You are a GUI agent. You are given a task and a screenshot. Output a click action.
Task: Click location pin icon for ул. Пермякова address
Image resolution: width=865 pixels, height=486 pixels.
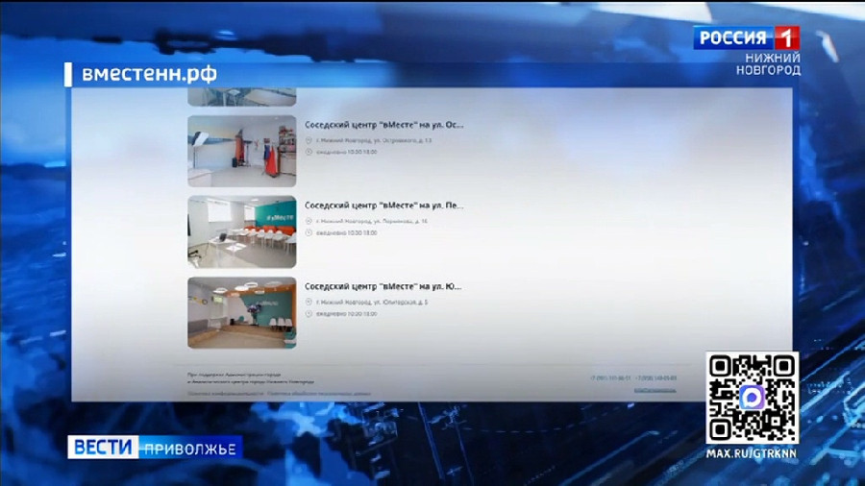309,221
